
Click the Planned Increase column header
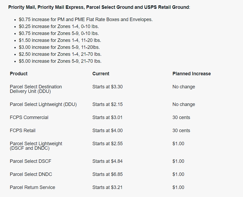click(x=191, y=74)
